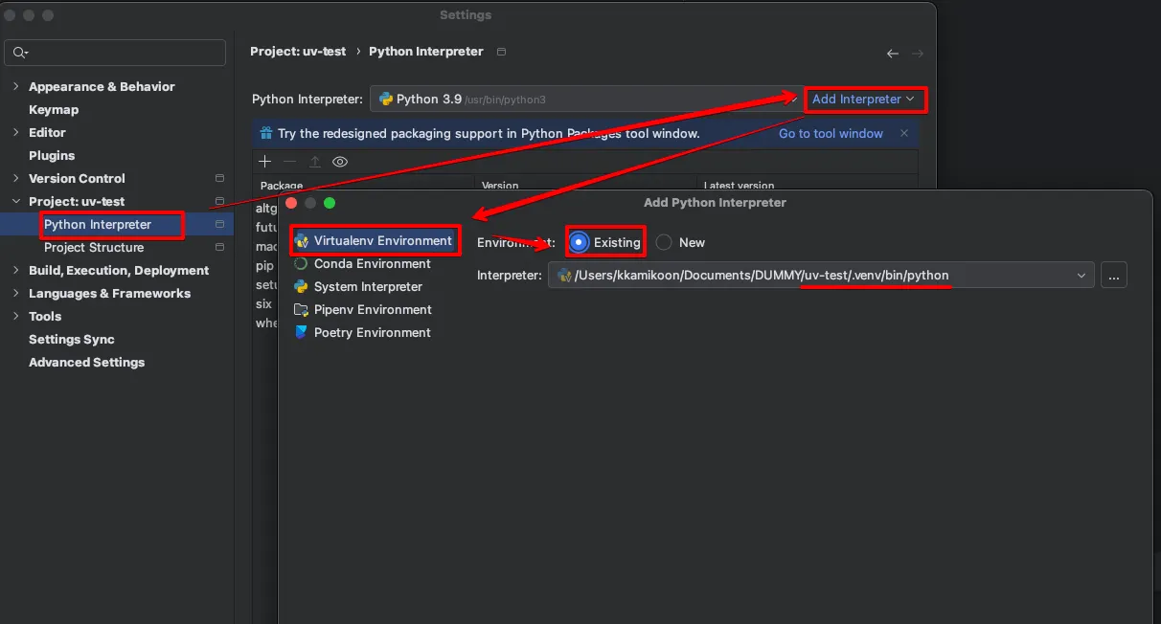The width and height of the screenshot is (1161, 624).
Task: Select the pip package row
Action: (265, 265)
